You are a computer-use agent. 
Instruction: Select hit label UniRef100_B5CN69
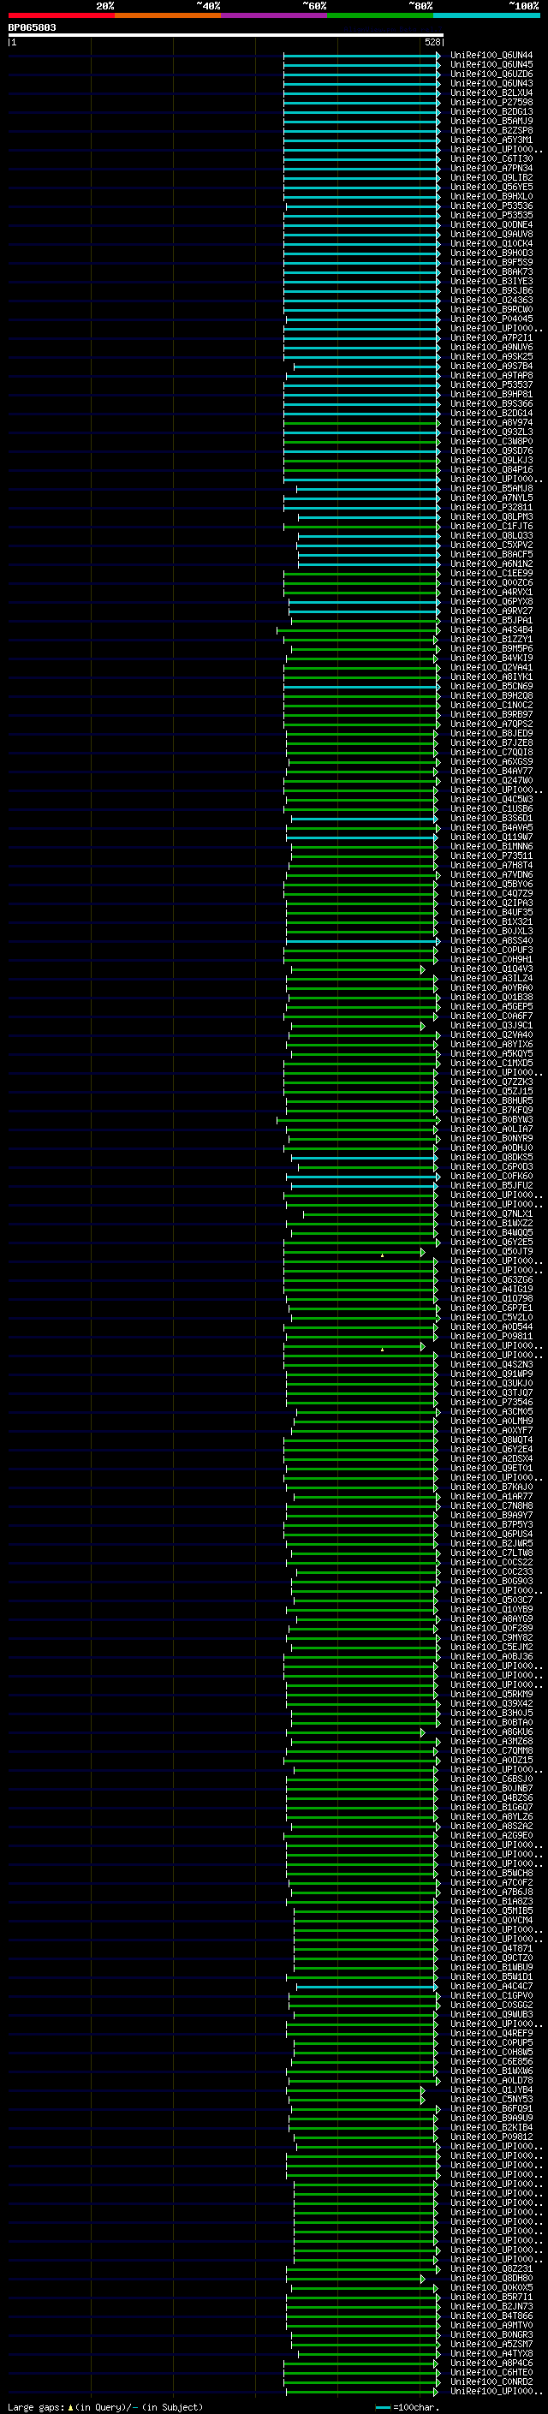(x=491, y=686)
